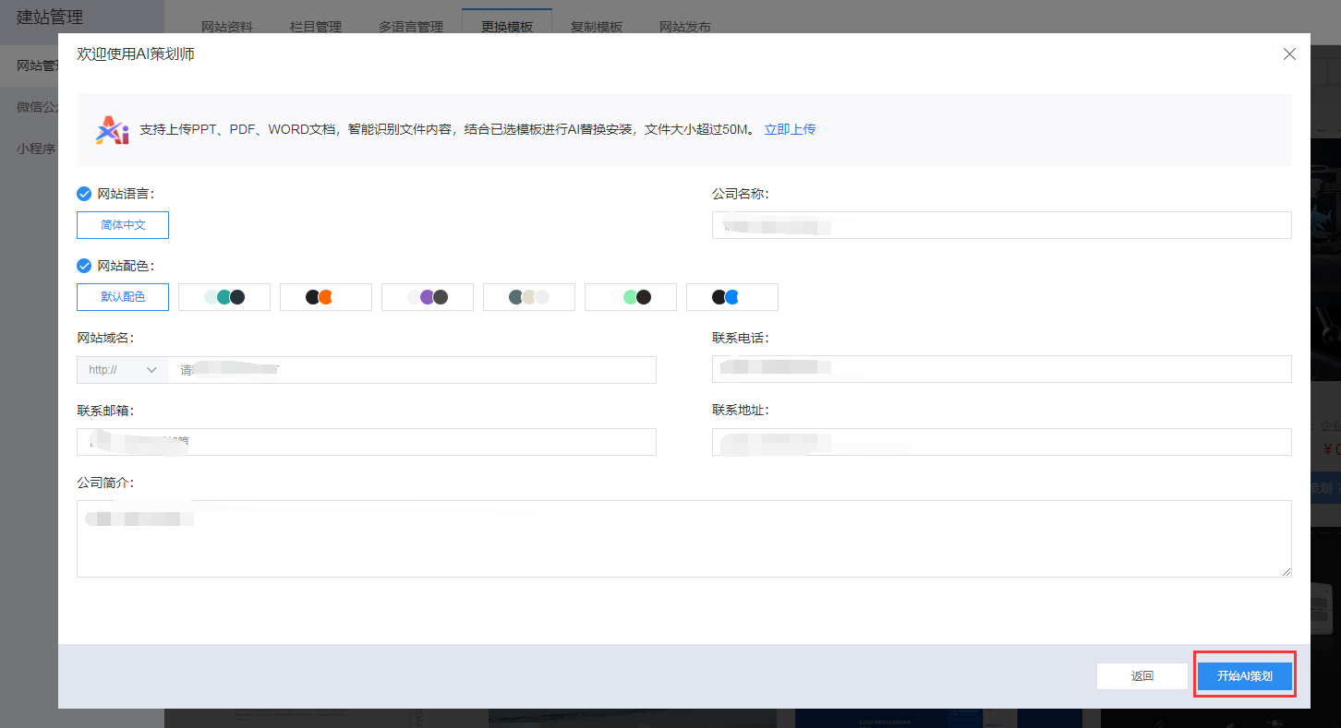The width and height of the screenshot is (1341, 728).
Task: Select 小程序 in left sidebar
Action: [36, 149]
